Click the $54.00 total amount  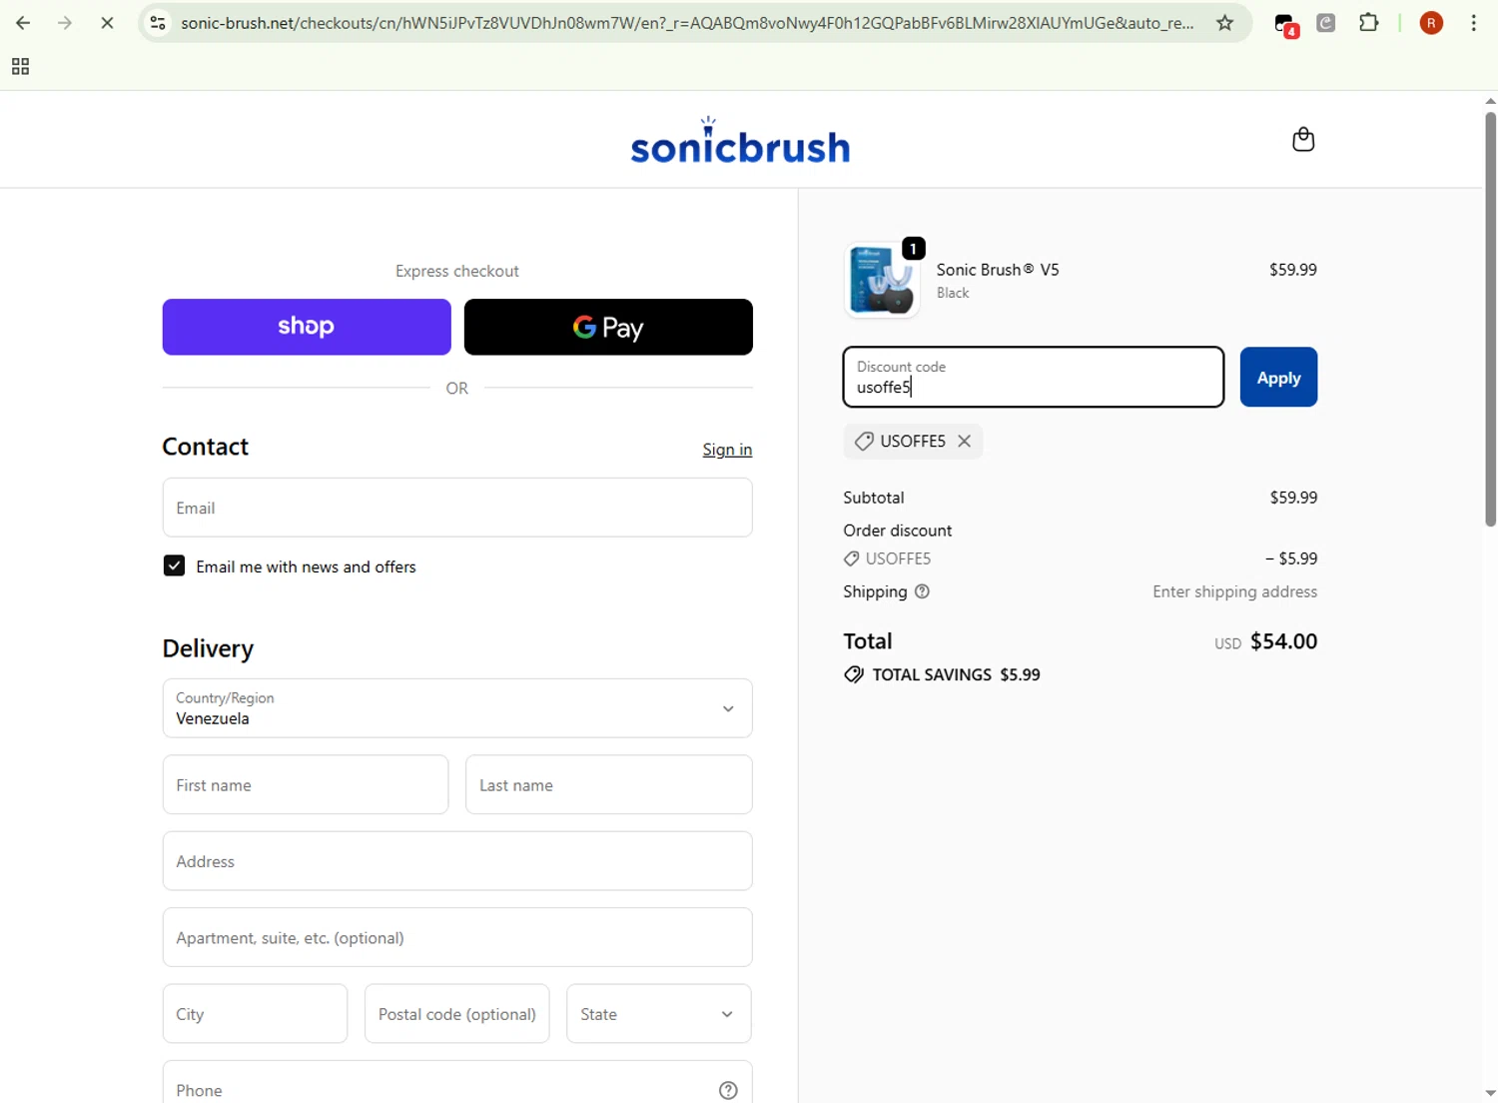coord(1283,641)
